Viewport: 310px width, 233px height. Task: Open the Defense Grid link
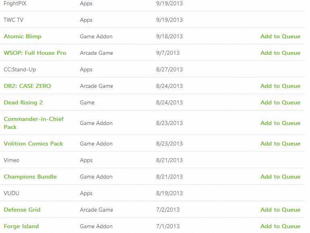click(22, 210)
